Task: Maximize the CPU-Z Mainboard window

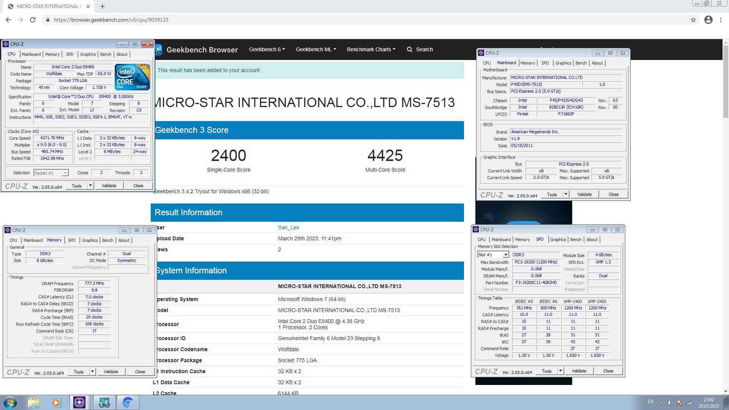Action: tap(610, 53)
